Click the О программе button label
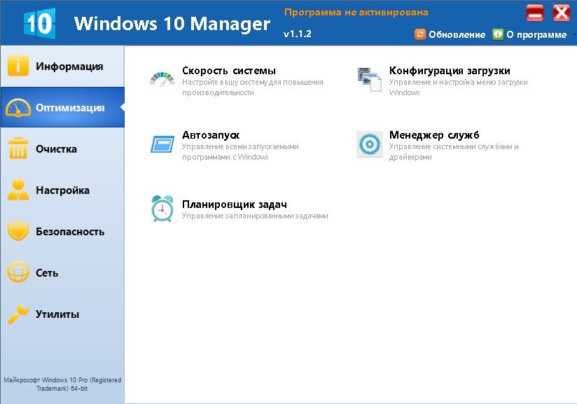The image size is (577, 404). pyautogui.click(x=536, y=34)
